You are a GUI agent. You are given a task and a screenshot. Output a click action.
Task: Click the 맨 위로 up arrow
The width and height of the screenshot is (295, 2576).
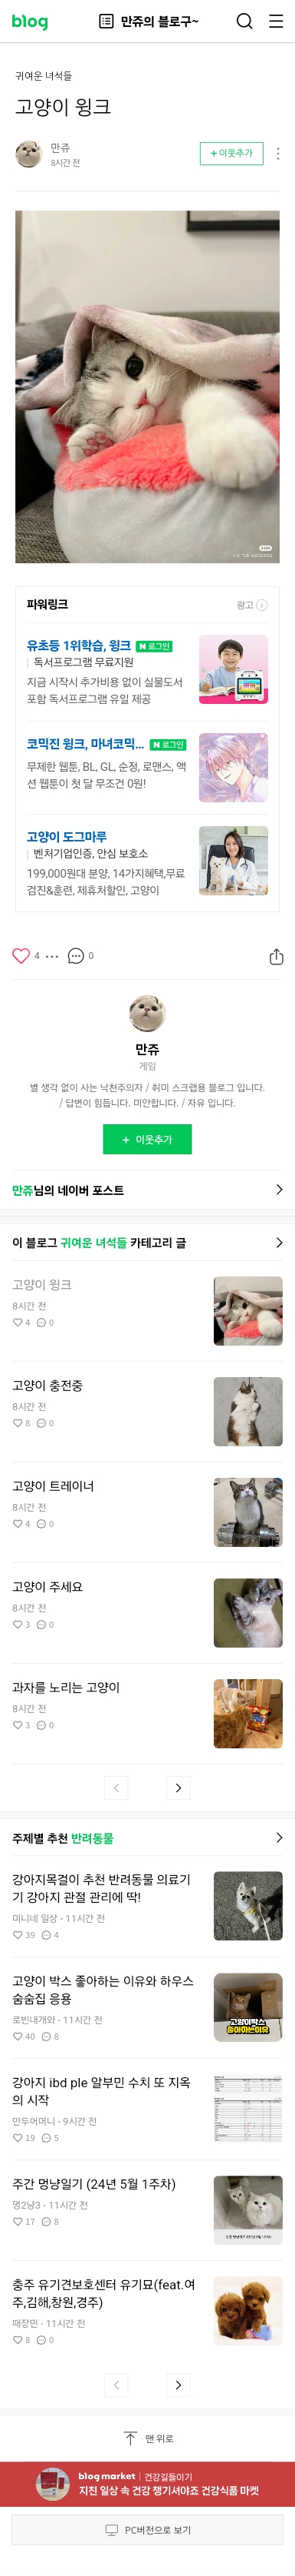coord(130,2438)
